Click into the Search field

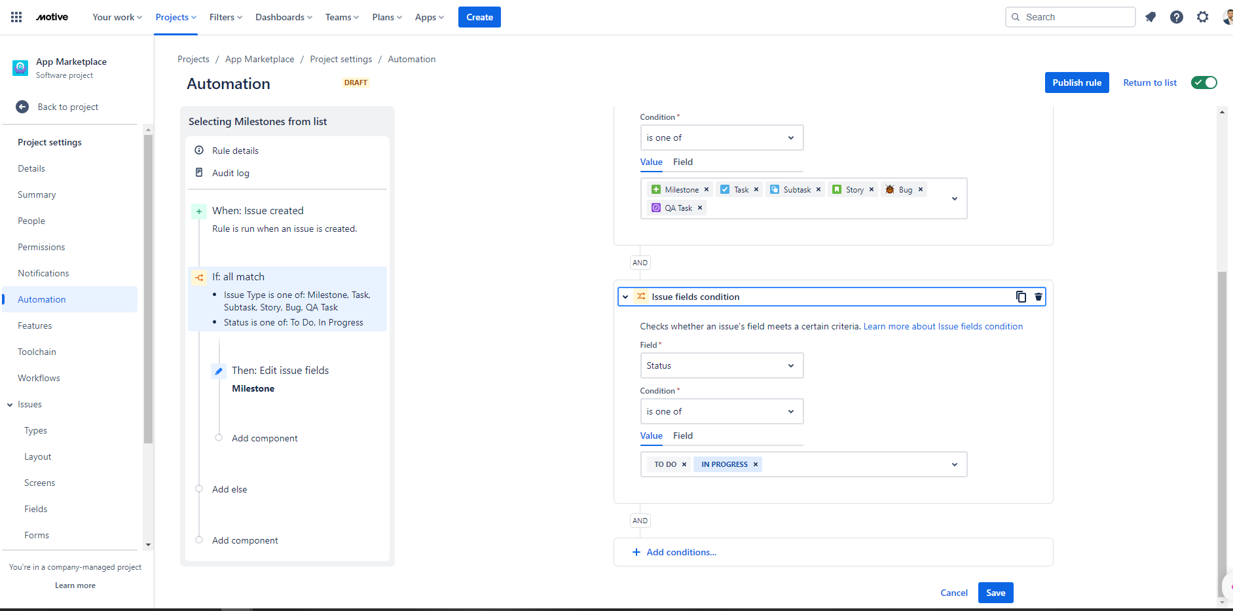click(1071, 17)
